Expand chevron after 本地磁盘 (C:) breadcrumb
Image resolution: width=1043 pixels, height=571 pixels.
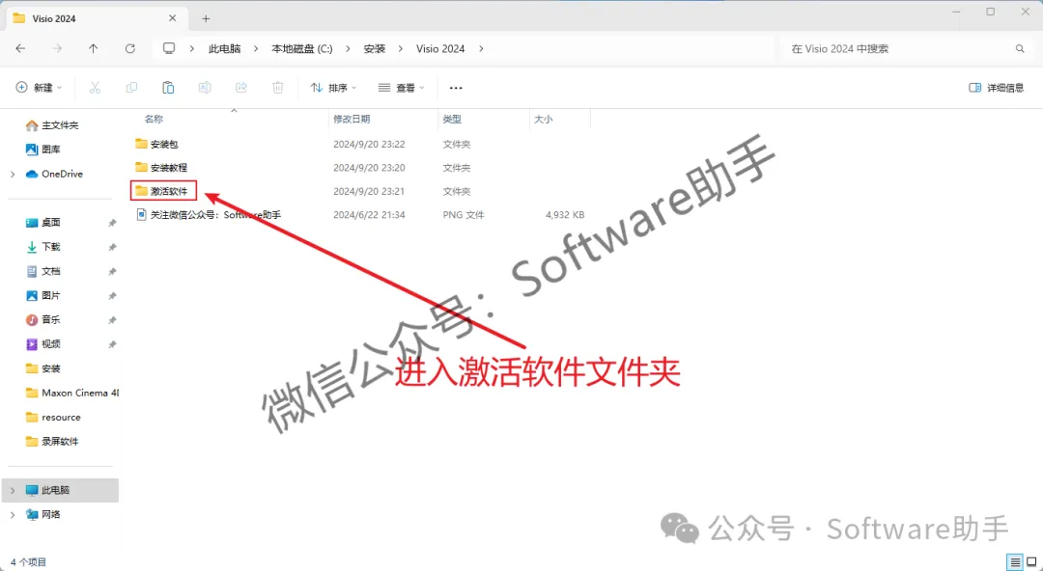tap(348, 48)
